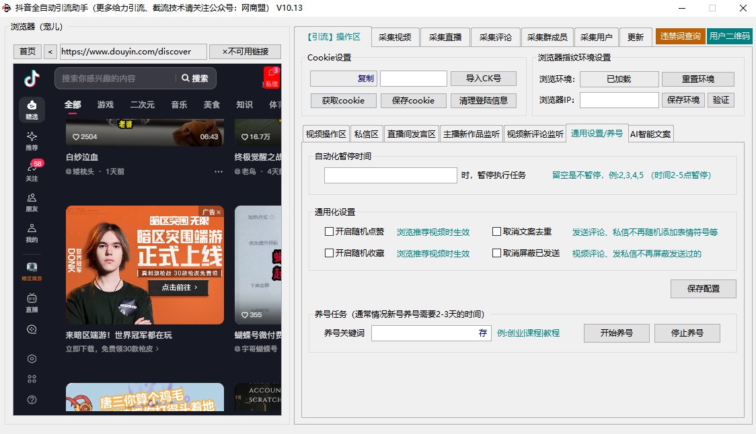Open the 主播新作品监听 sub-tab
Image resolution: width=756 pixels, height=434 pixels.
coord(471,134)
